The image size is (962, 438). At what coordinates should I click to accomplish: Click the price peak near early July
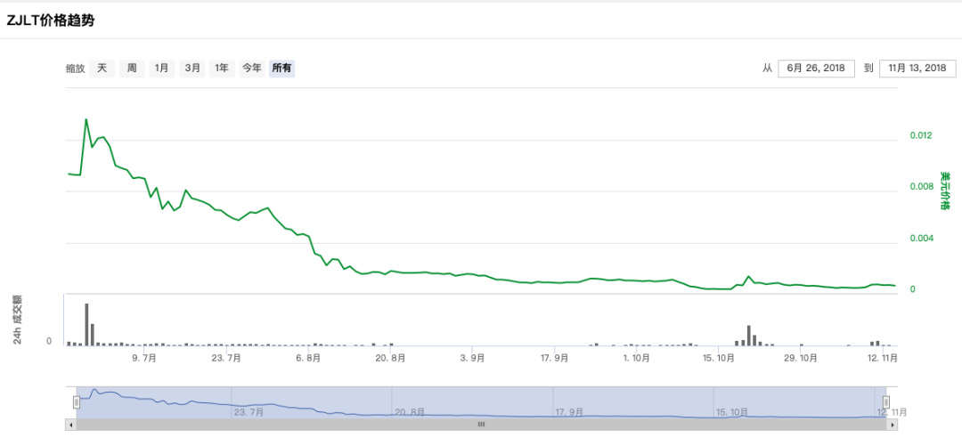[x=86, y=119]
